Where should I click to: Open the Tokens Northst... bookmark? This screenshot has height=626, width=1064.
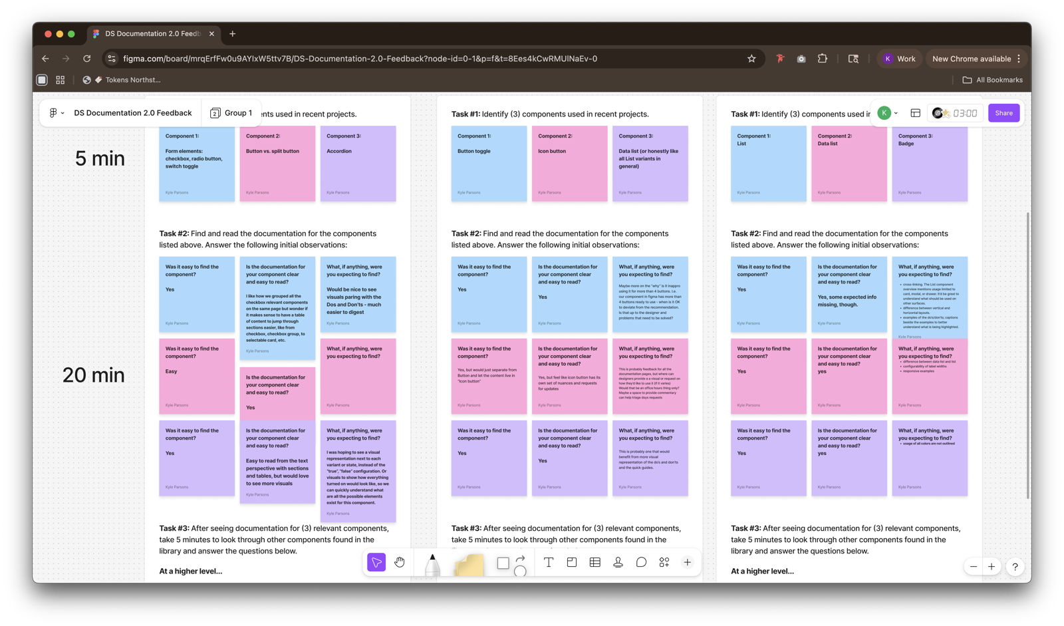(x=122, y=80)
